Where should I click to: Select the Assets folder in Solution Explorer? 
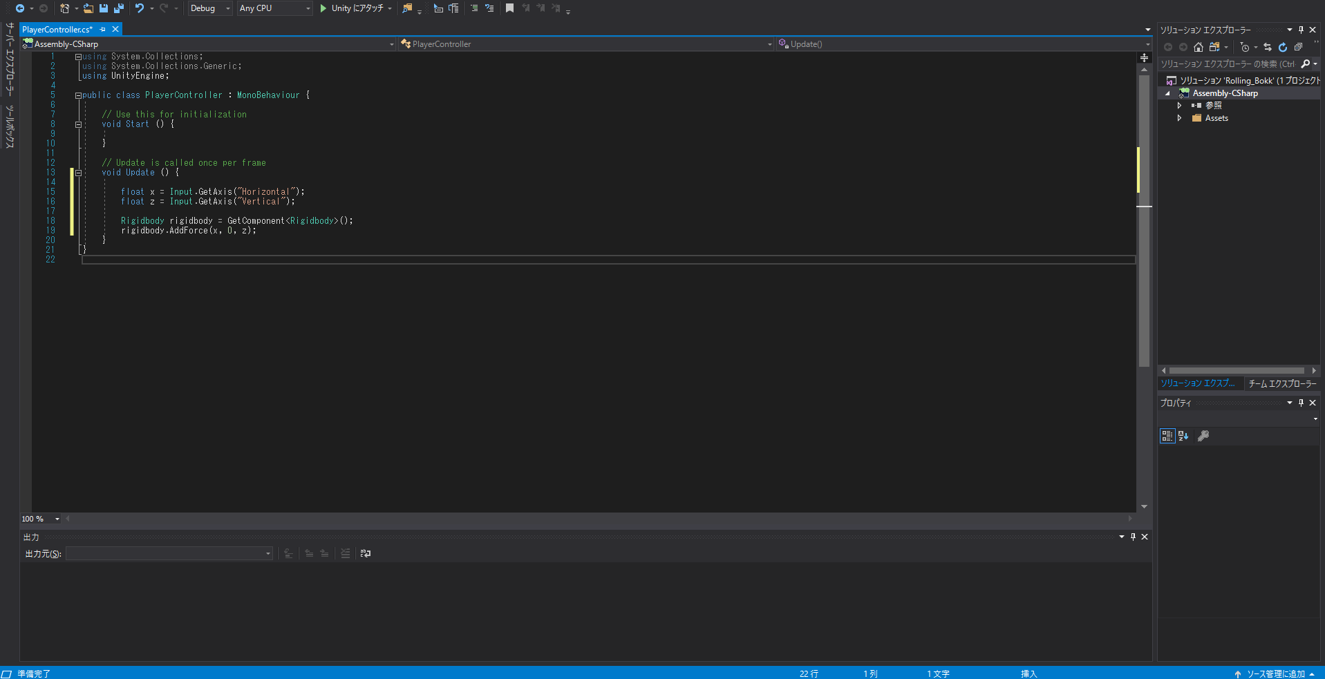[x=1216, y=118]
